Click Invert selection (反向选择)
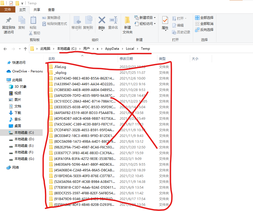This screenshot has height=211, width=253. (204, 30)
